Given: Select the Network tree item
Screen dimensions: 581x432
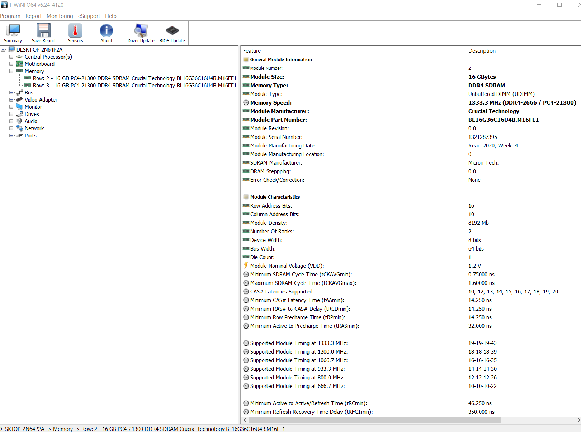Looking at the screenshot, I should coord(34,128).
